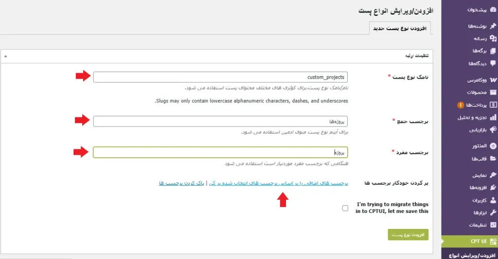Click the محصولات sidebar label
The width and height of the screenshot is (498, 259).
pyautogui.click(x=477, y=92)
